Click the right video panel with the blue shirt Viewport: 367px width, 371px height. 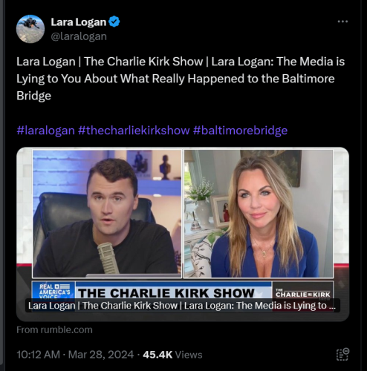259,214
